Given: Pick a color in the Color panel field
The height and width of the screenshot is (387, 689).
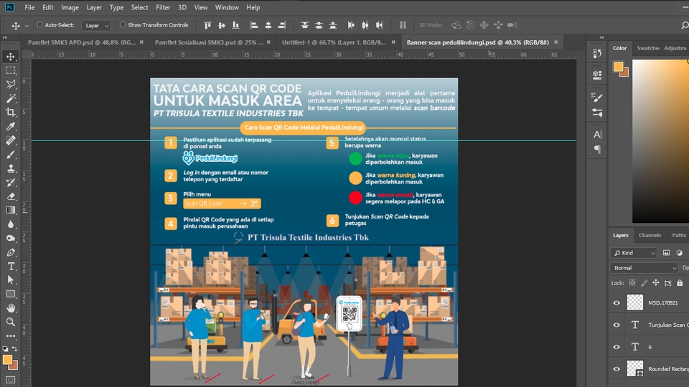Looking at the screenshot, I should pyautogui.click(x=660, y=140).
